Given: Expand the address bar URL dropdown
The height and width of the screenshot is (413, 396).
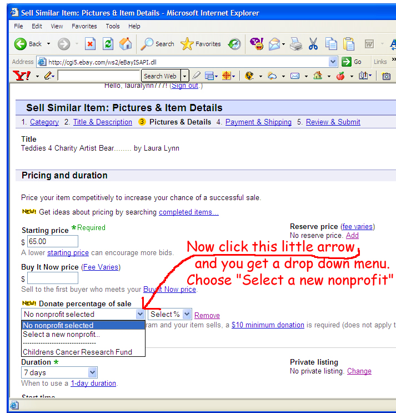Looking at the screenshot, I should 333,62.
